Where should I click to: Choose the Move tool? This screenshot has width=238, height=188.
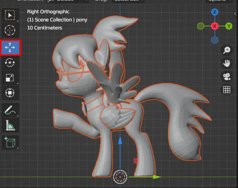pos(10,47)
